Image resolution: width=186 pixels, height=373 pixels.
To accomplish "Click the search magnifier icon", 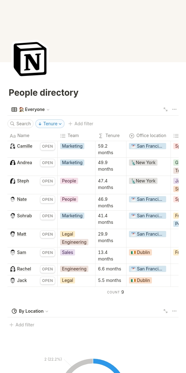I will click(12, 124).
